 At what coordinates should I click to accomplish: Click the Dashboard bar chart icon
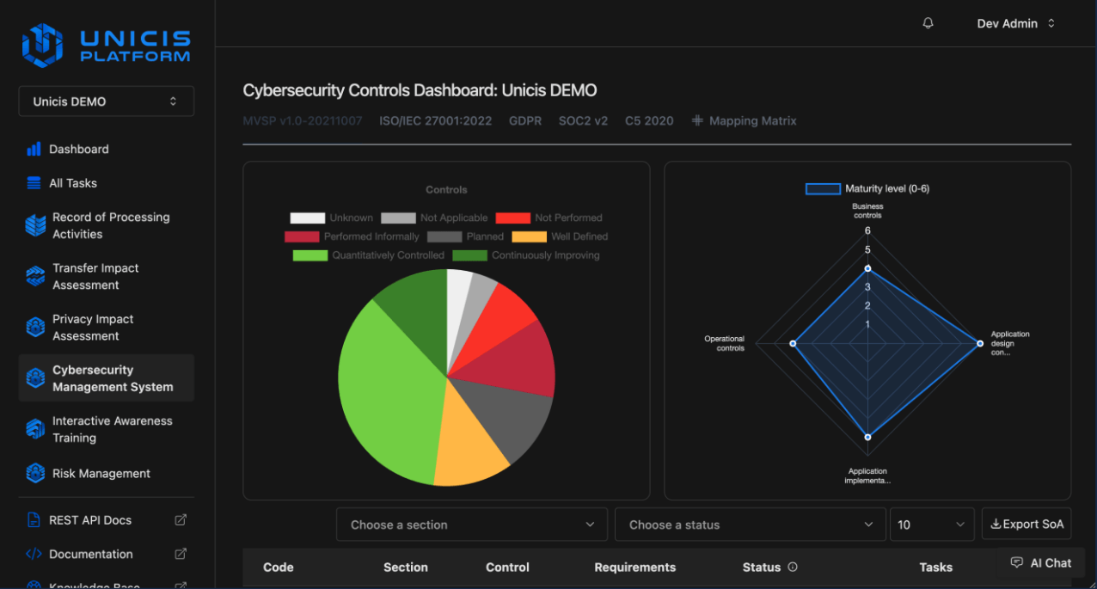(x=34, y=150)
